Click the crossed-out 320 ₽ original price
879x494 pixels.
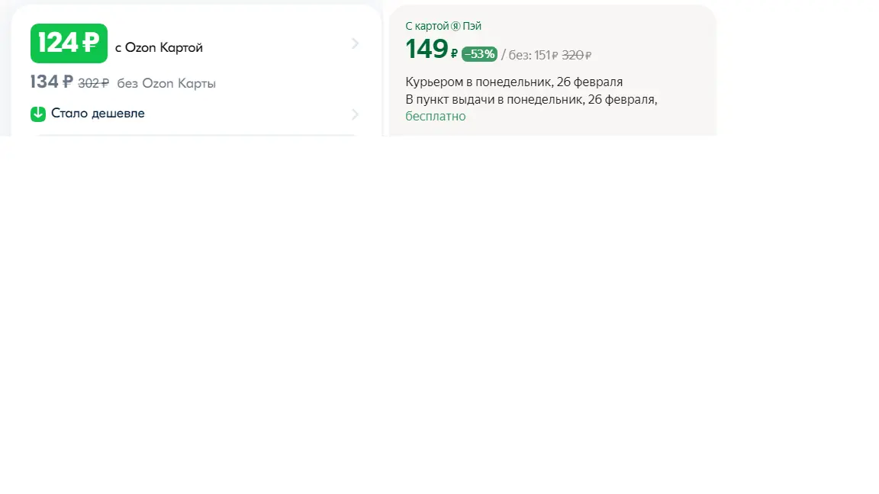(576, 55)
